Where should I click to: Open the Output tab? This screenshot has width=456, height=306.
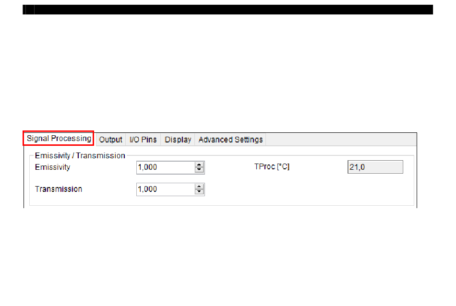pos(110,140)
